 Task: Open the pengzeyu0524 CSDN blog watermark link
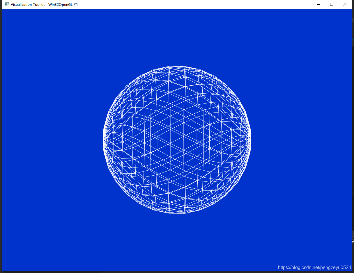[314, 267]
